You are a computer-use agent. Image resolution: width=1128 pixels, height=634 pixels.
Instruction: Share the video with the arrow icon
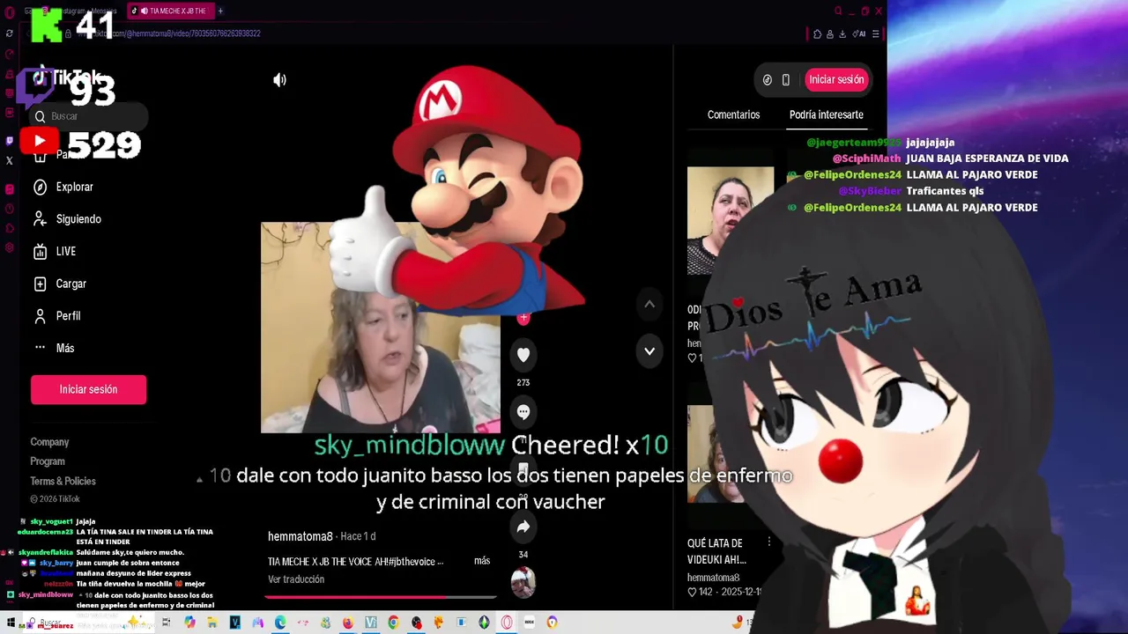pos(523,527)
